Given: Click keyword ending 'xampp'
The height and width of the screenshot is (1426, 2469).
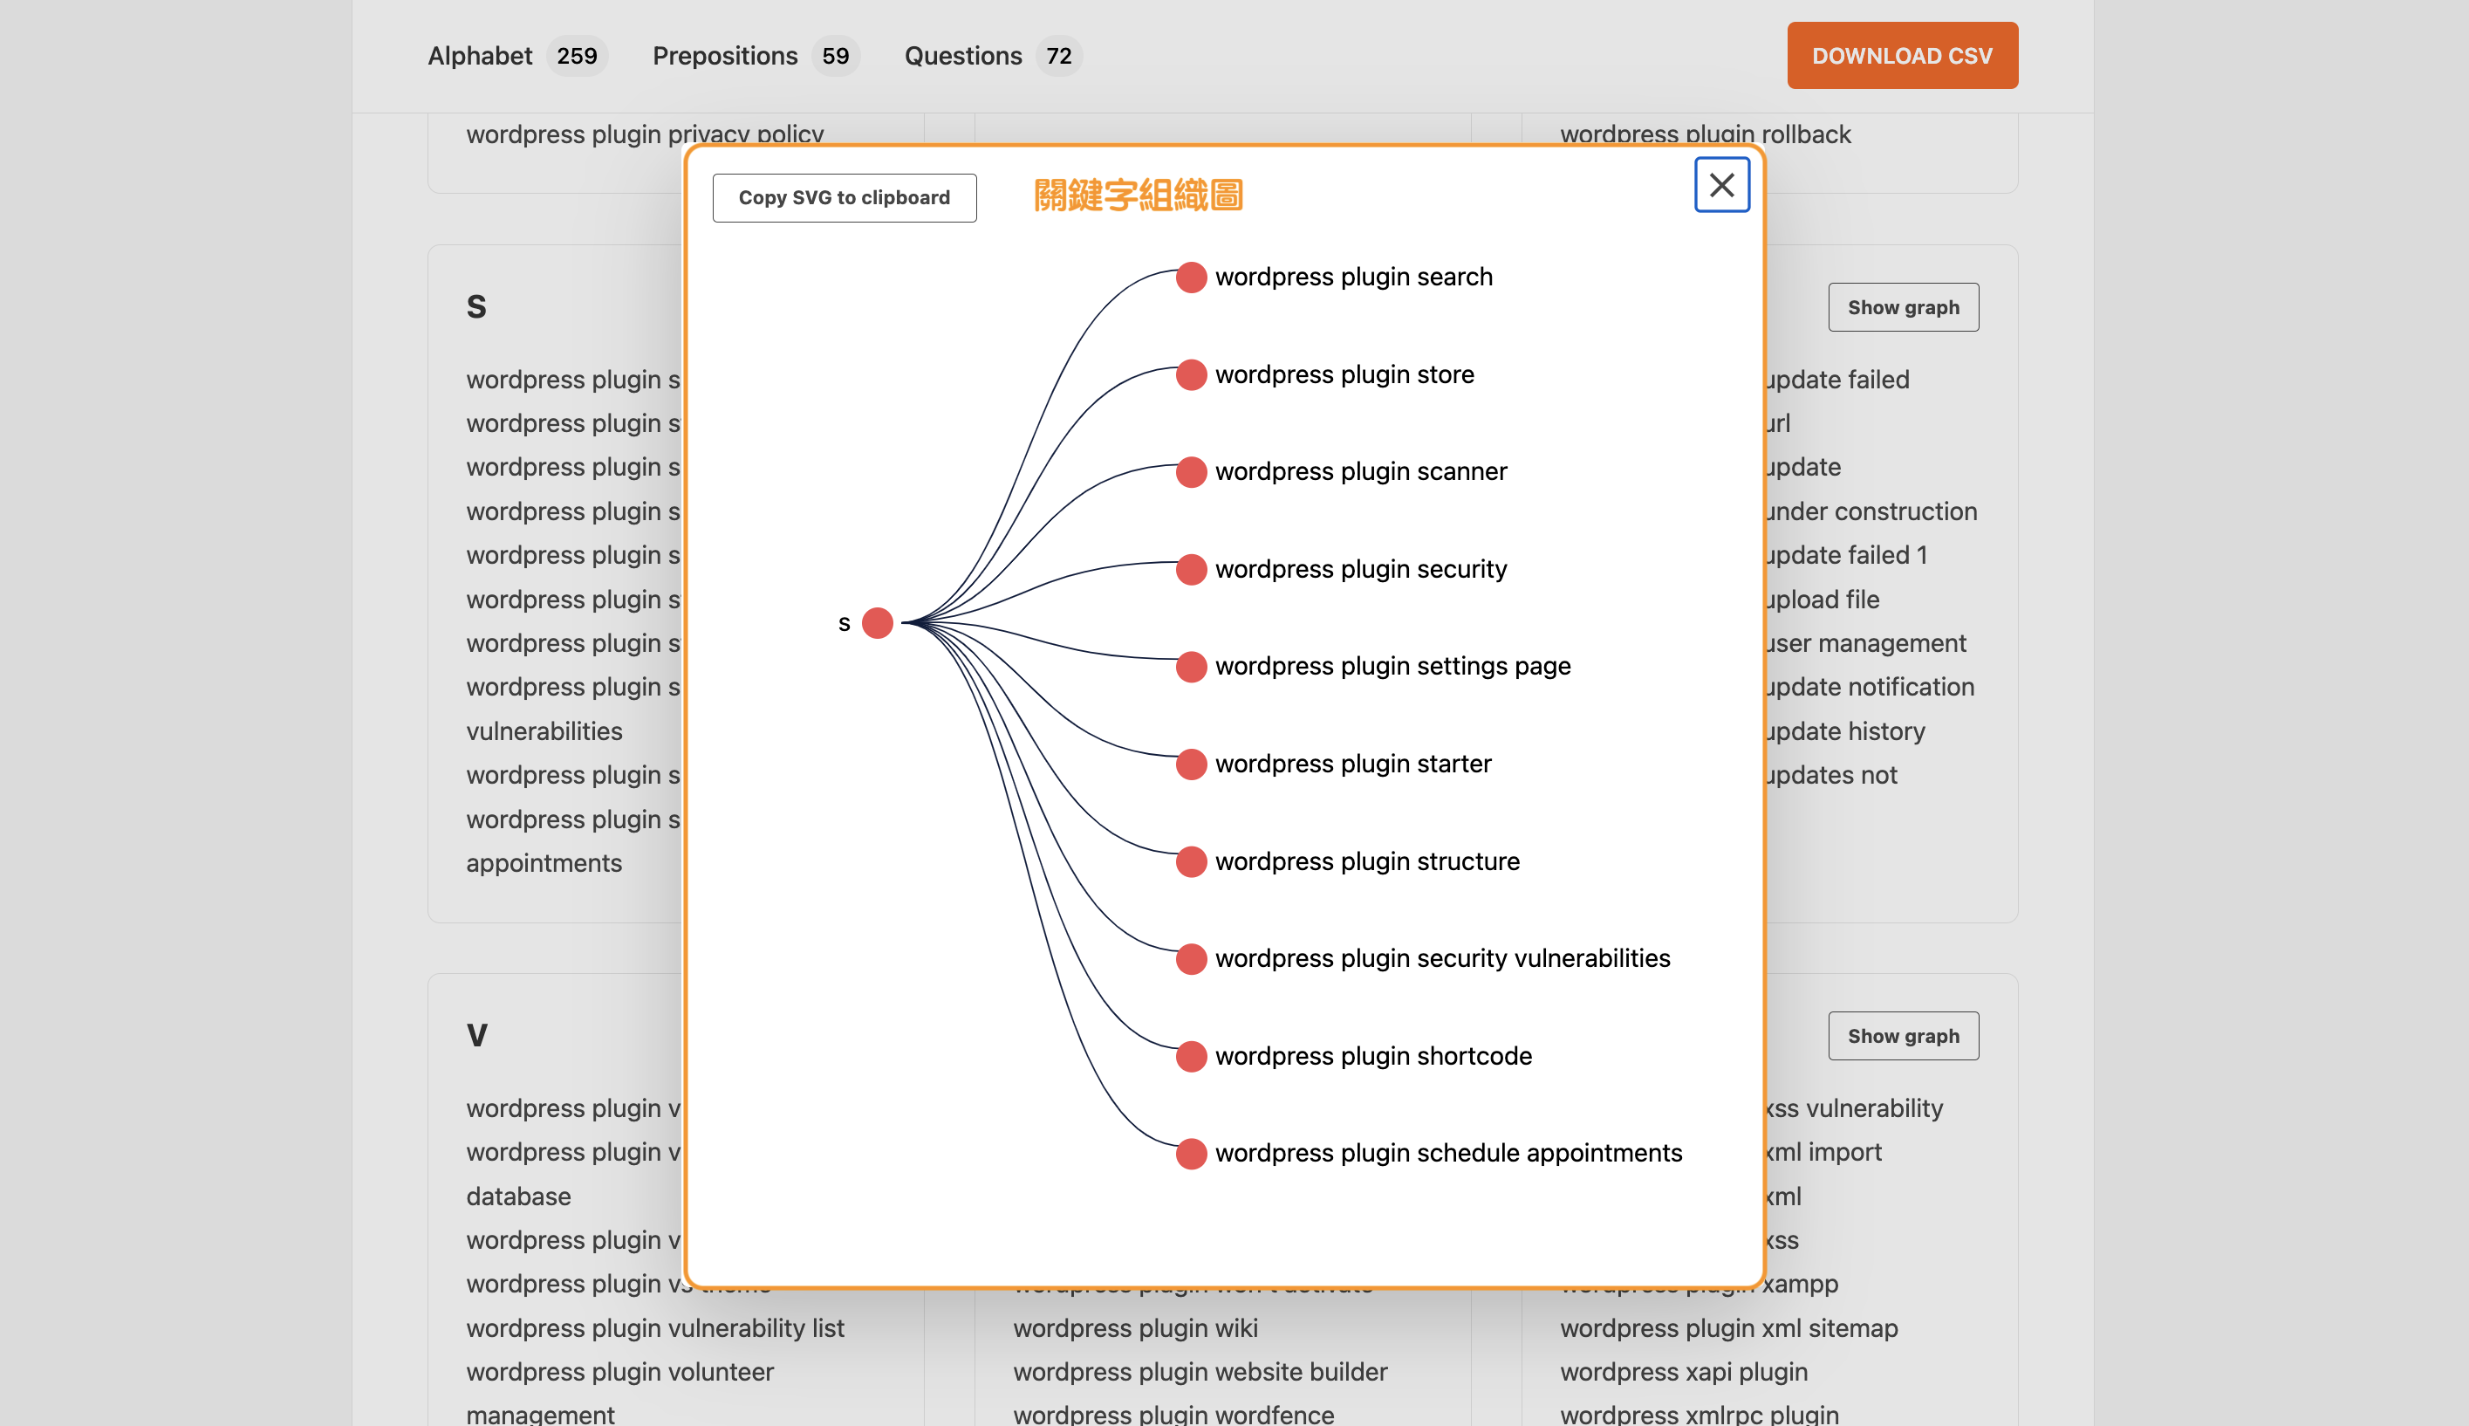Looking at the screenshot, I should 1799,1284.
